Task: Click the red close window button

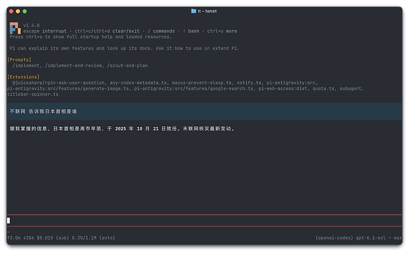Action: click(x=11, y=11)
